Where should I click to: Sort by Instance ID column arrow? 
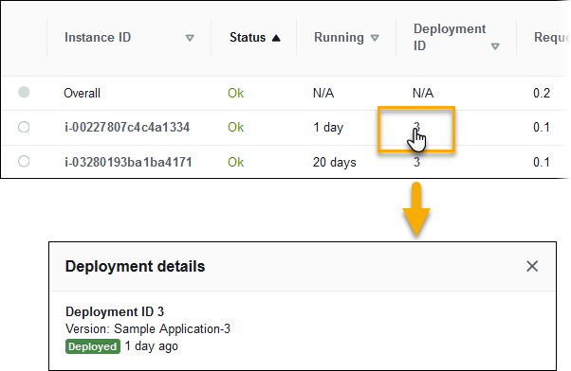190,38
